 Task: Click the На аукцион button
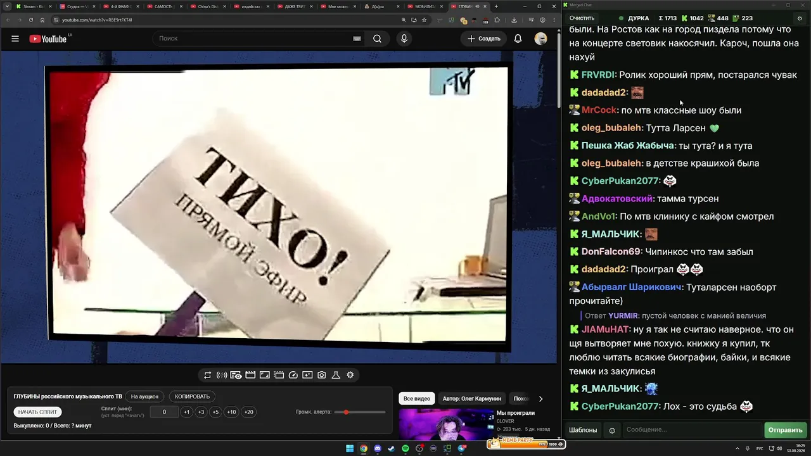(144, 396)
